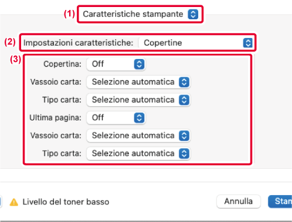Expand Tipo carta Selezione automatica for Copertina

138,100
